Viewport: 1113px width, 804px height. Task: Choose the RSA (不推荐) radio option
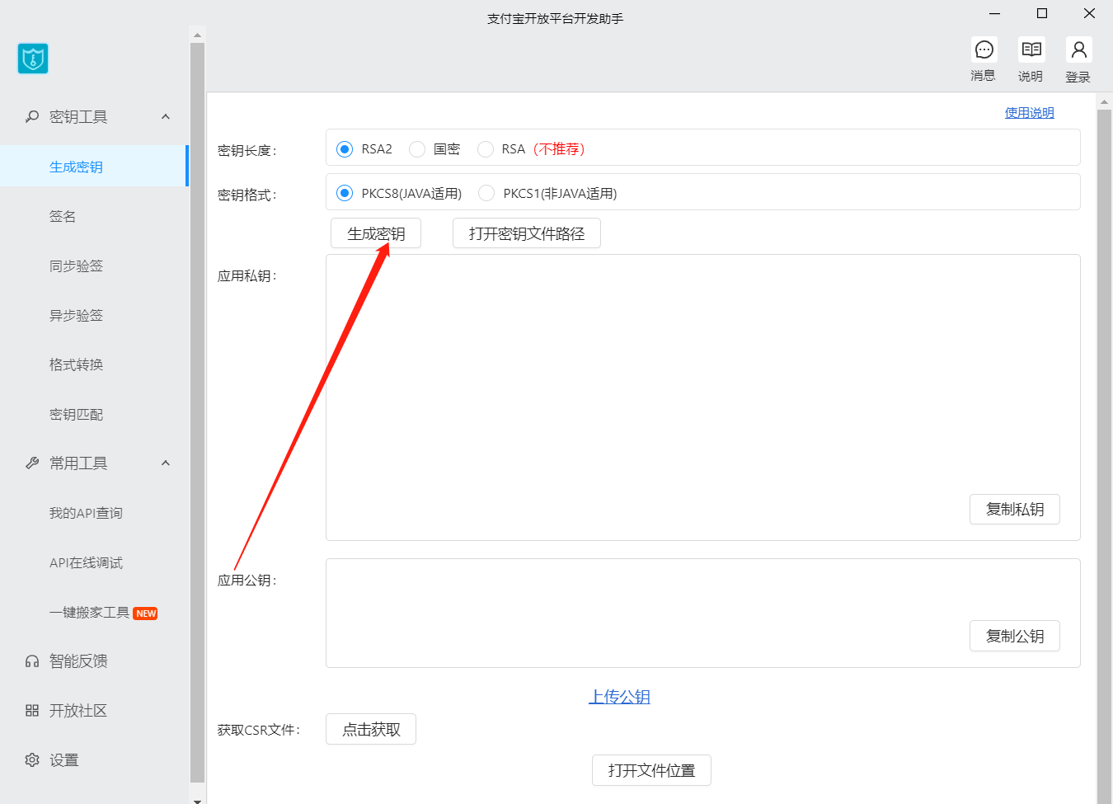pyautogui.click(x=486, y=149)
